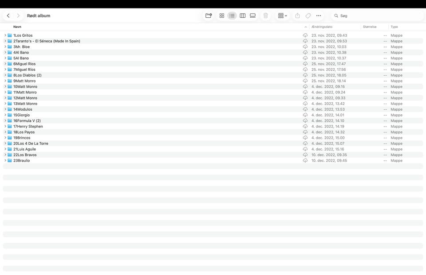Expand the 20Los 4 De La Torre folder
The width and height of the screenshot is (426, 275).
(x=5, y=143)
